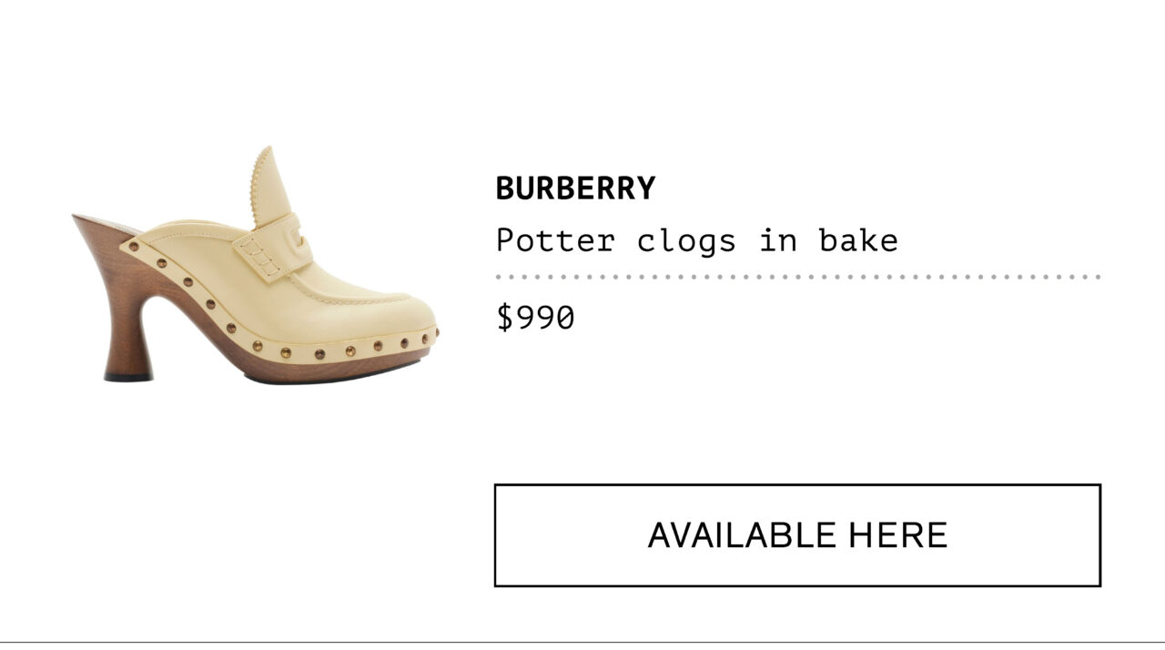Click the dotted divider under product name
The height and width of the screenshot is (650, 1165).
coord(798,276)
